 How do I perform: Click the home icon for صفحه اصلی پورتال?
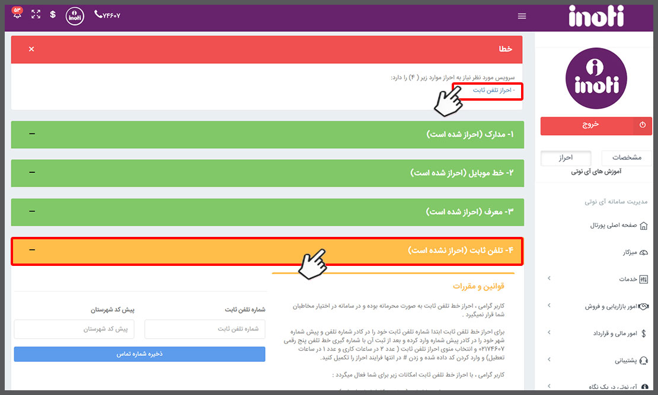click(644, 226)
